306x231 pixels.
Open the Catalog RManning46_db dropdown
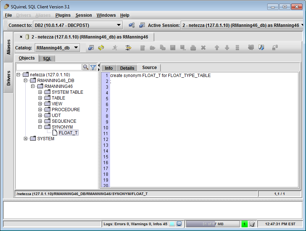click(76, 48)
